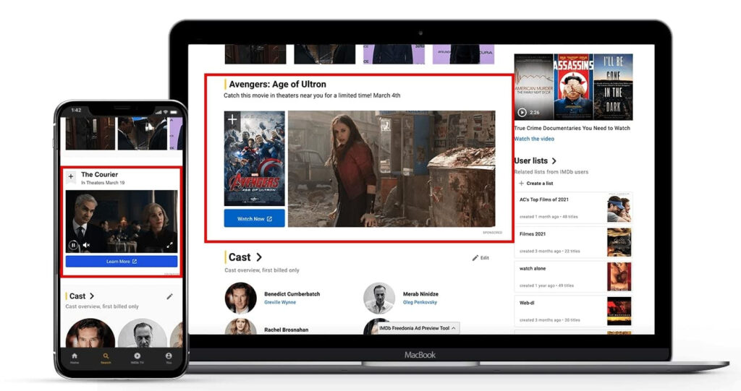Open the Web-dl user list
Viewport: 741px width, 391px height.
573,311
